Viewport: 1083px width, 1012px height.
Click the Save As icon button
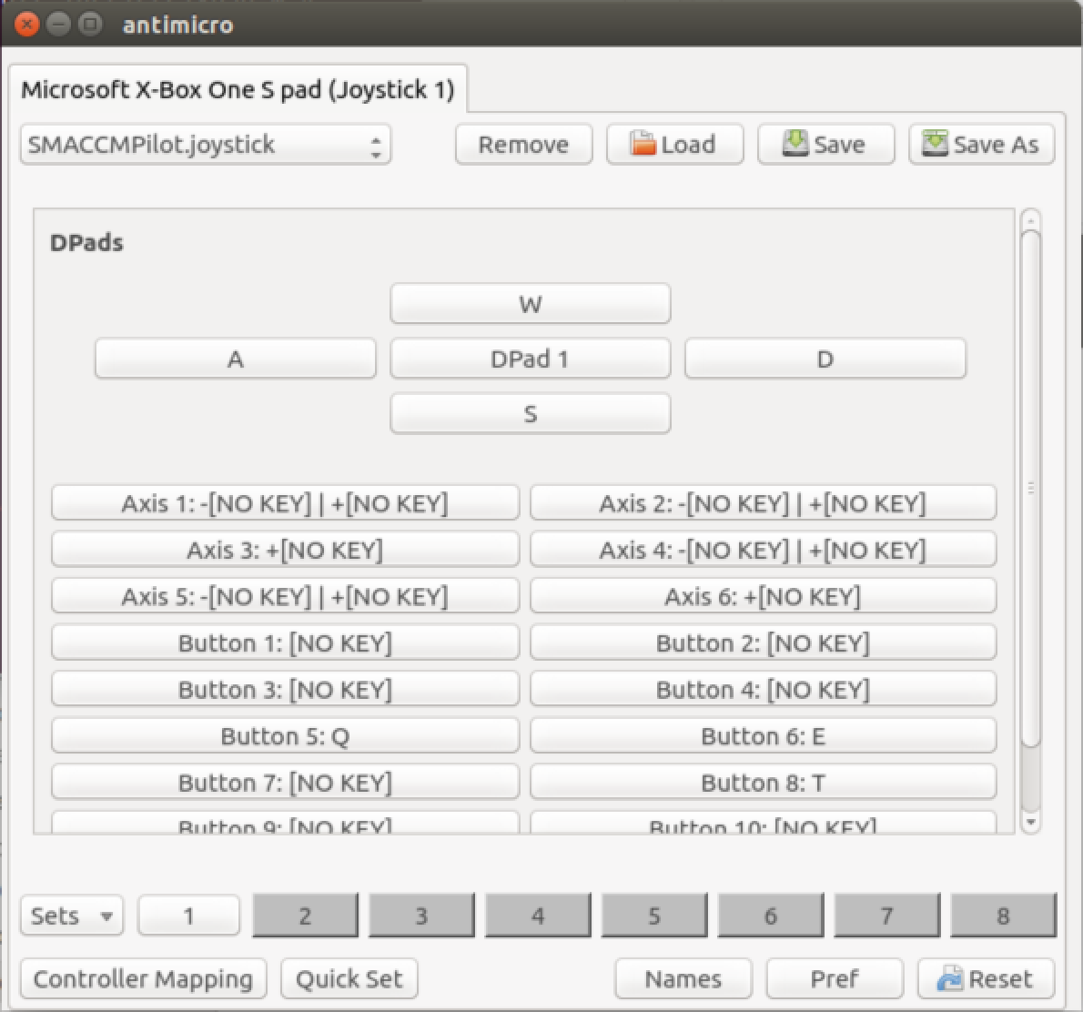[981, 145]
